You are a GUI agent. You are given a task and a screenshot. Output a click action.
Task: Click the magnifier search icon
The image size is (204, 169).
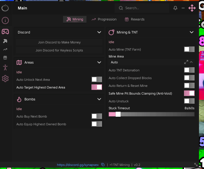[121, 8]
